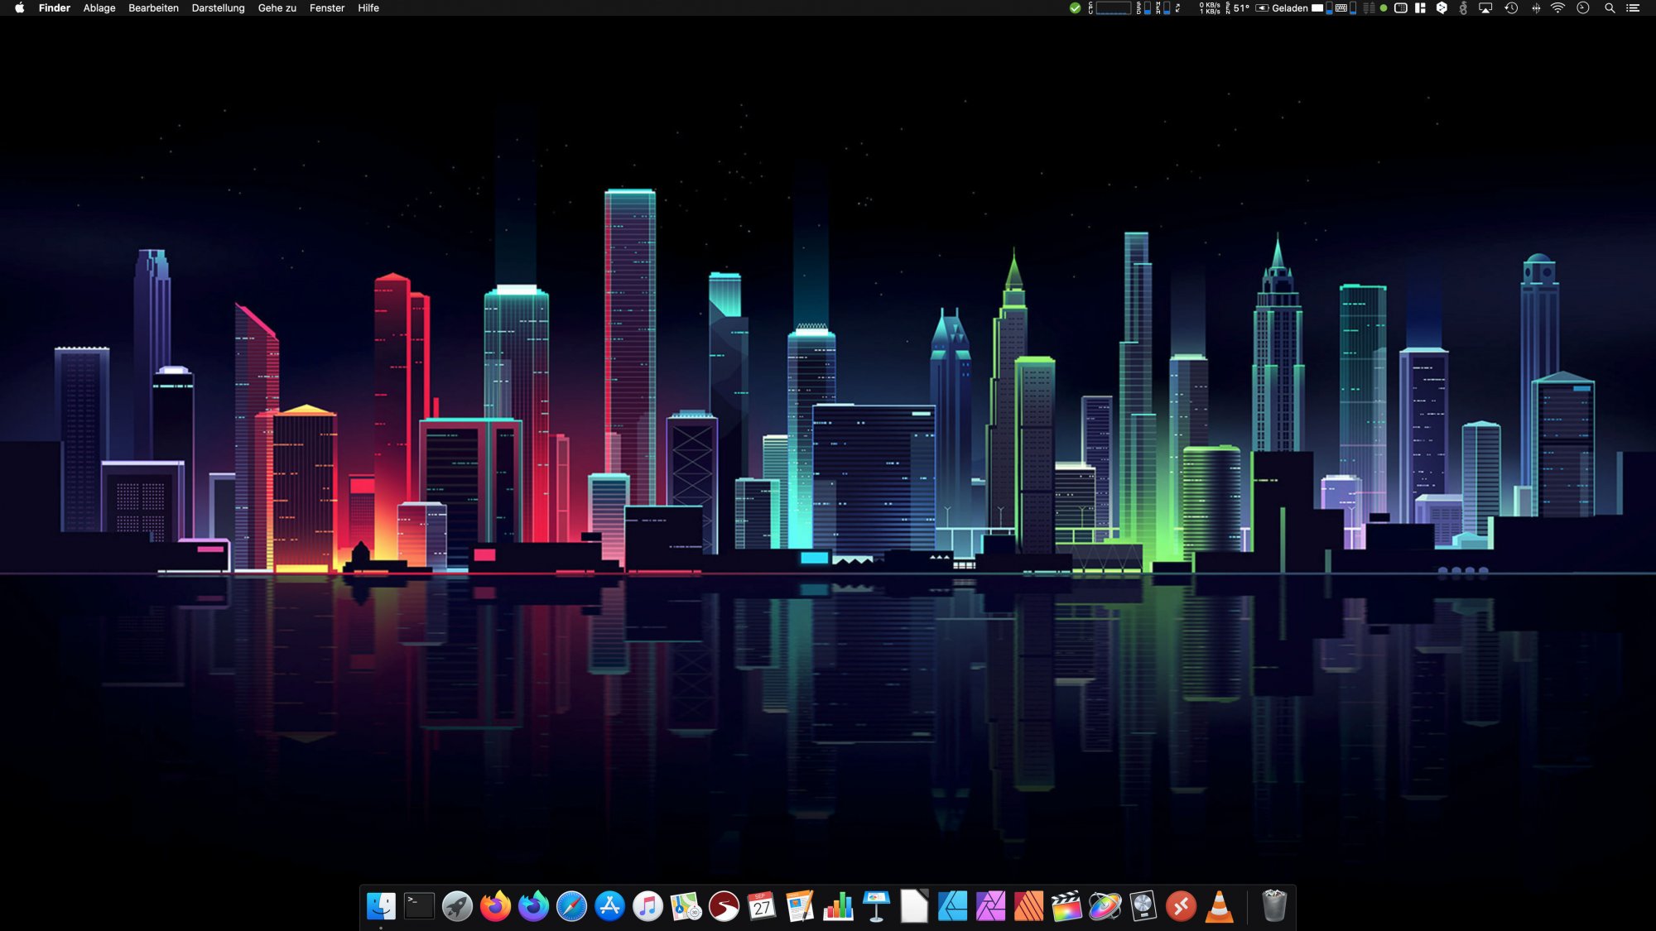Open Final Cut Pro from dock
Viewport: 1656px width, 931px height.
(x=1066, y=906)
